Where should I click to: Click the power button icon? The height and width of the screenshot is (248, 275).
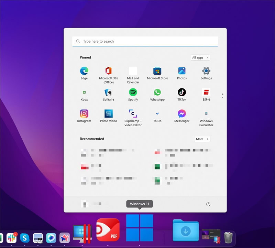pyautogui.click(x=208, y=204)
